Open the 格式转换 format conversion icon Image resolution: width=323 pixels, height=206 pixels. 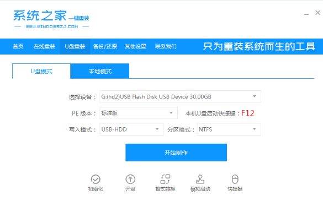165,179
